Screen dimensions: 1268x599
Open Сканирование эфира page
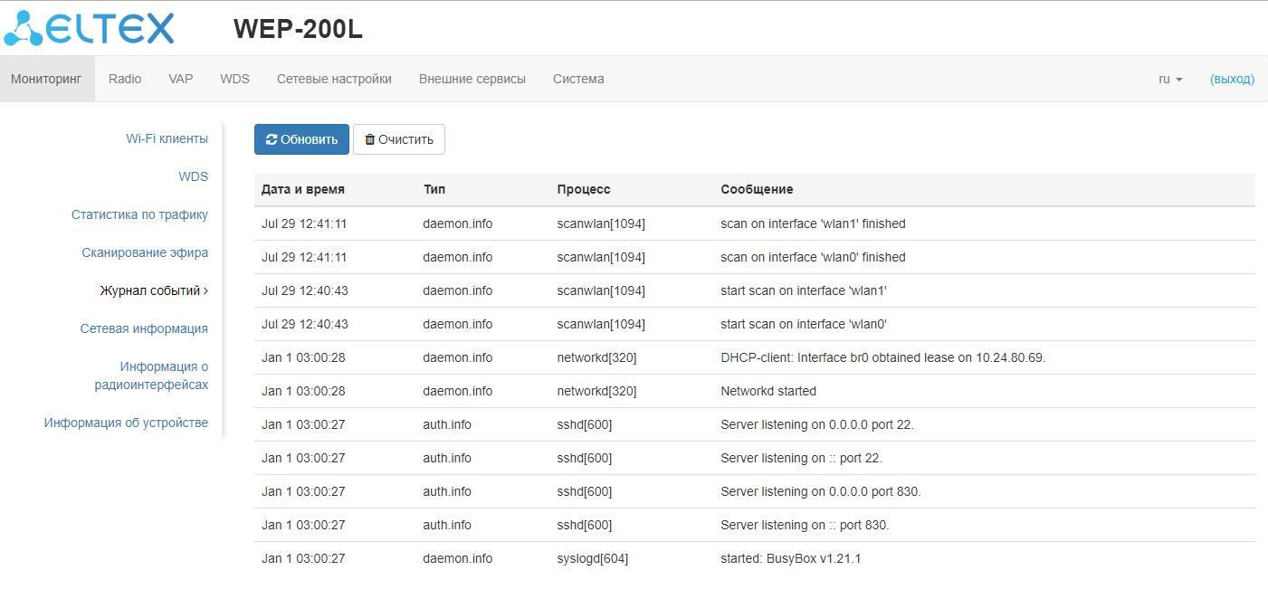[145, 252]
